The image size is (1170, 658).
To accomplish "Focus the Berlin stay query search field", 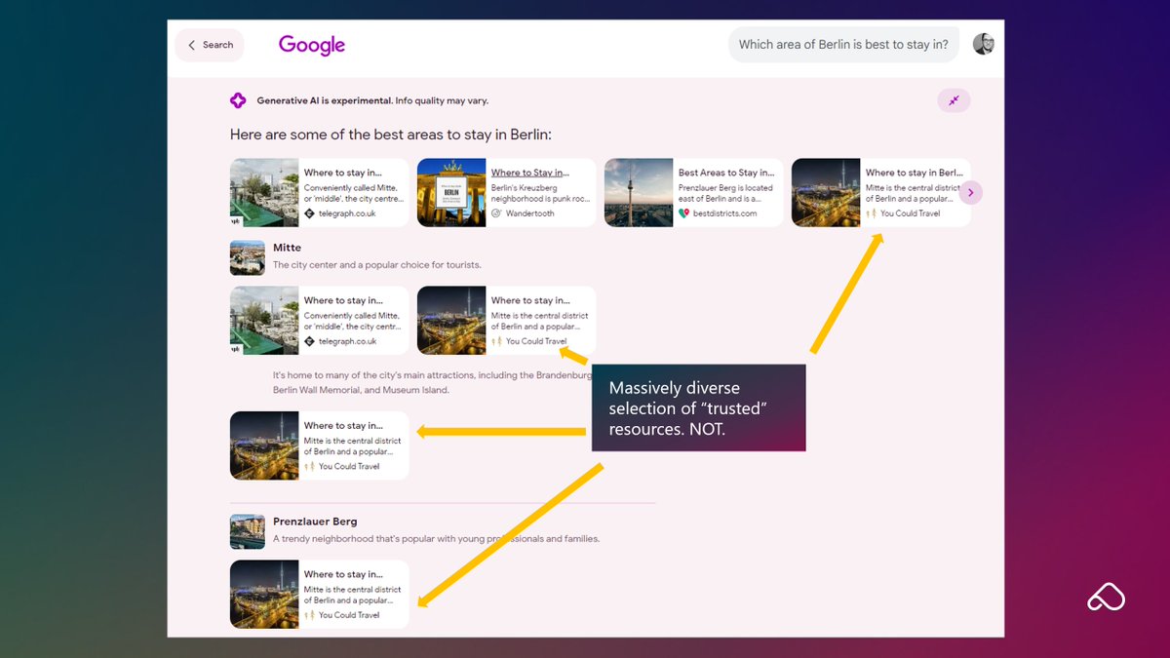I will coord(843,45).
